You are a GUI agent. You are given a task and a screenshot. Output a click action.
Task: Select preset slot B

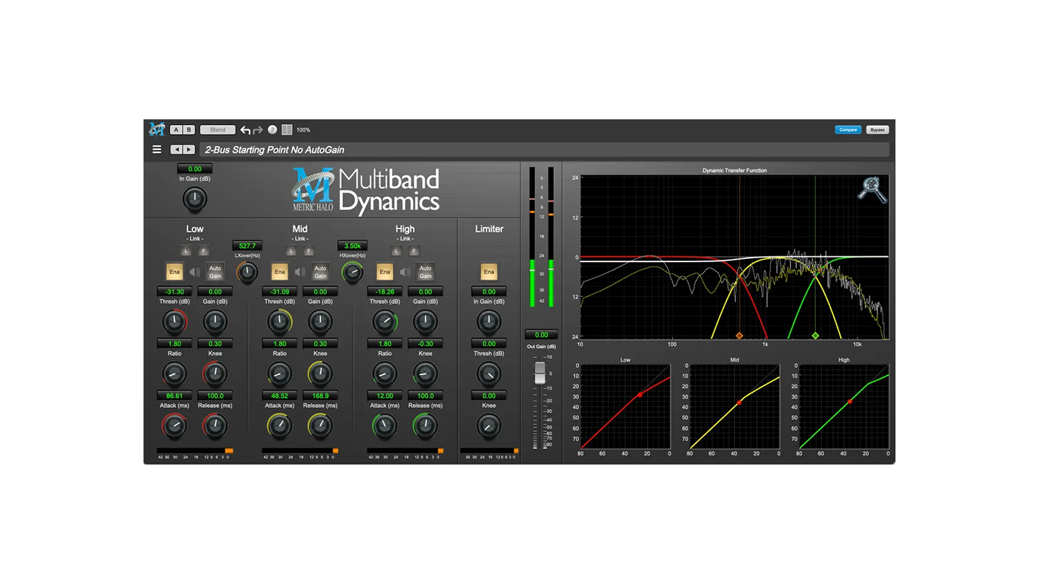tap(189, 130)
